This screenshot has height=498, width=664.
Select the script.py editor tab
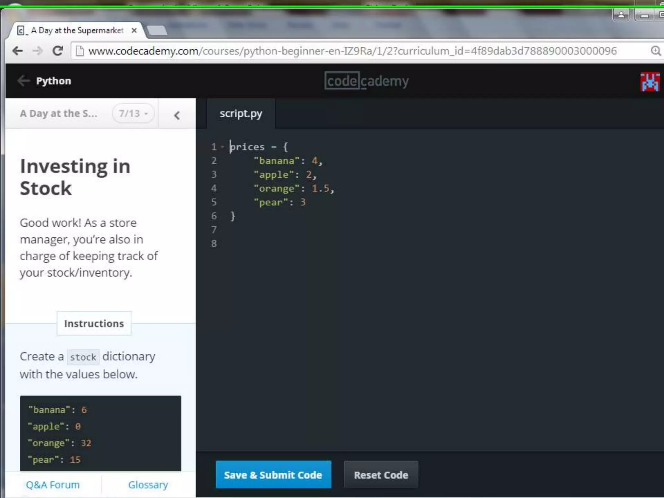point(241,113)
